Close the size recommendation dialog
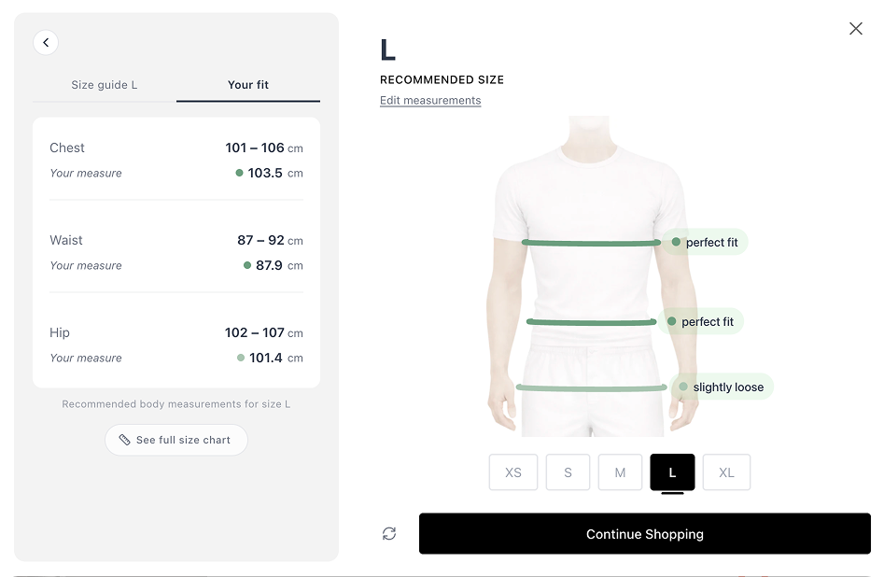The width and height of the screenshot is (884, 577). coord(856,28)
